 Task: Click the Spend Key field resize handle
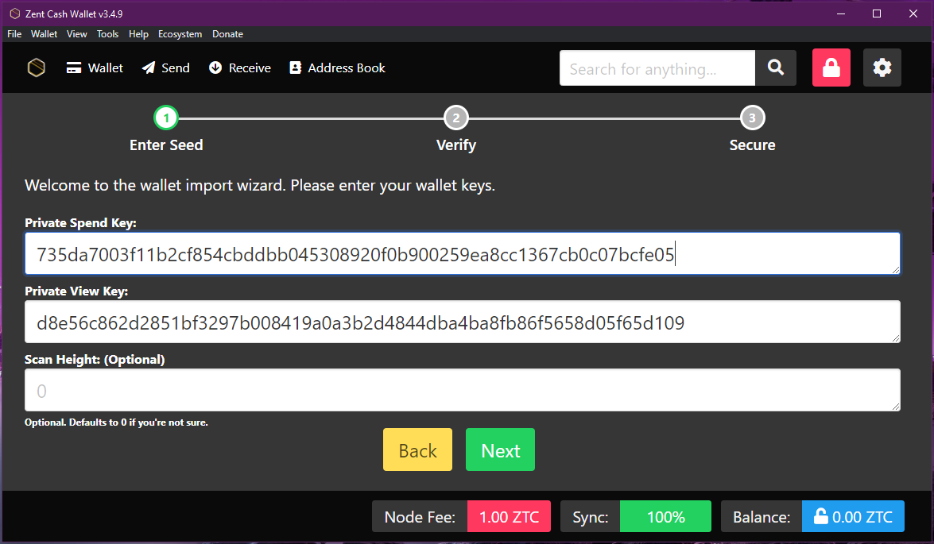pyautogui.click(x=895, y=270)
